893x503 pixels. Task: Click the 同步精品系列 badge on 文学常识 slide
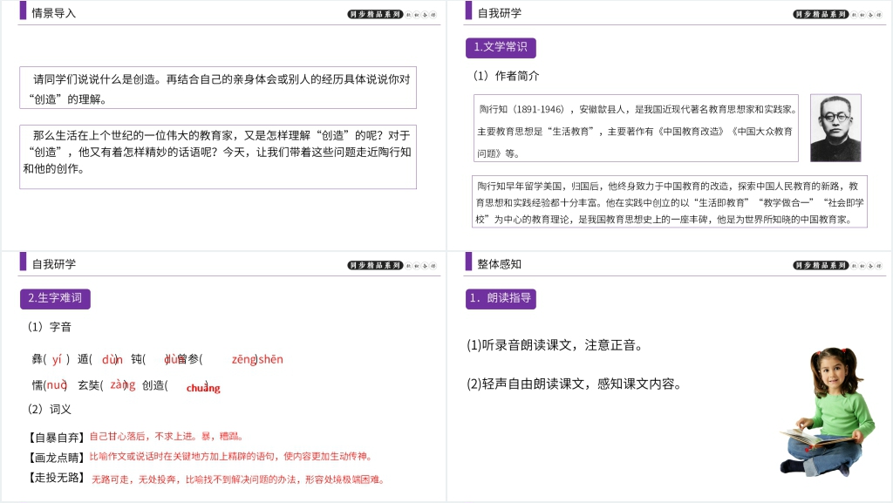[x=821, y=14]
